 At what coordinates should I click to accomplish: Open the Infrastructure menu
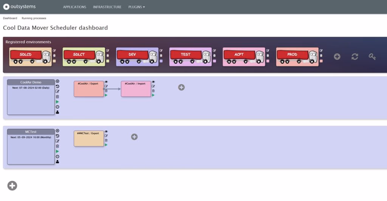pyautogui.click(x=107, y=7)
